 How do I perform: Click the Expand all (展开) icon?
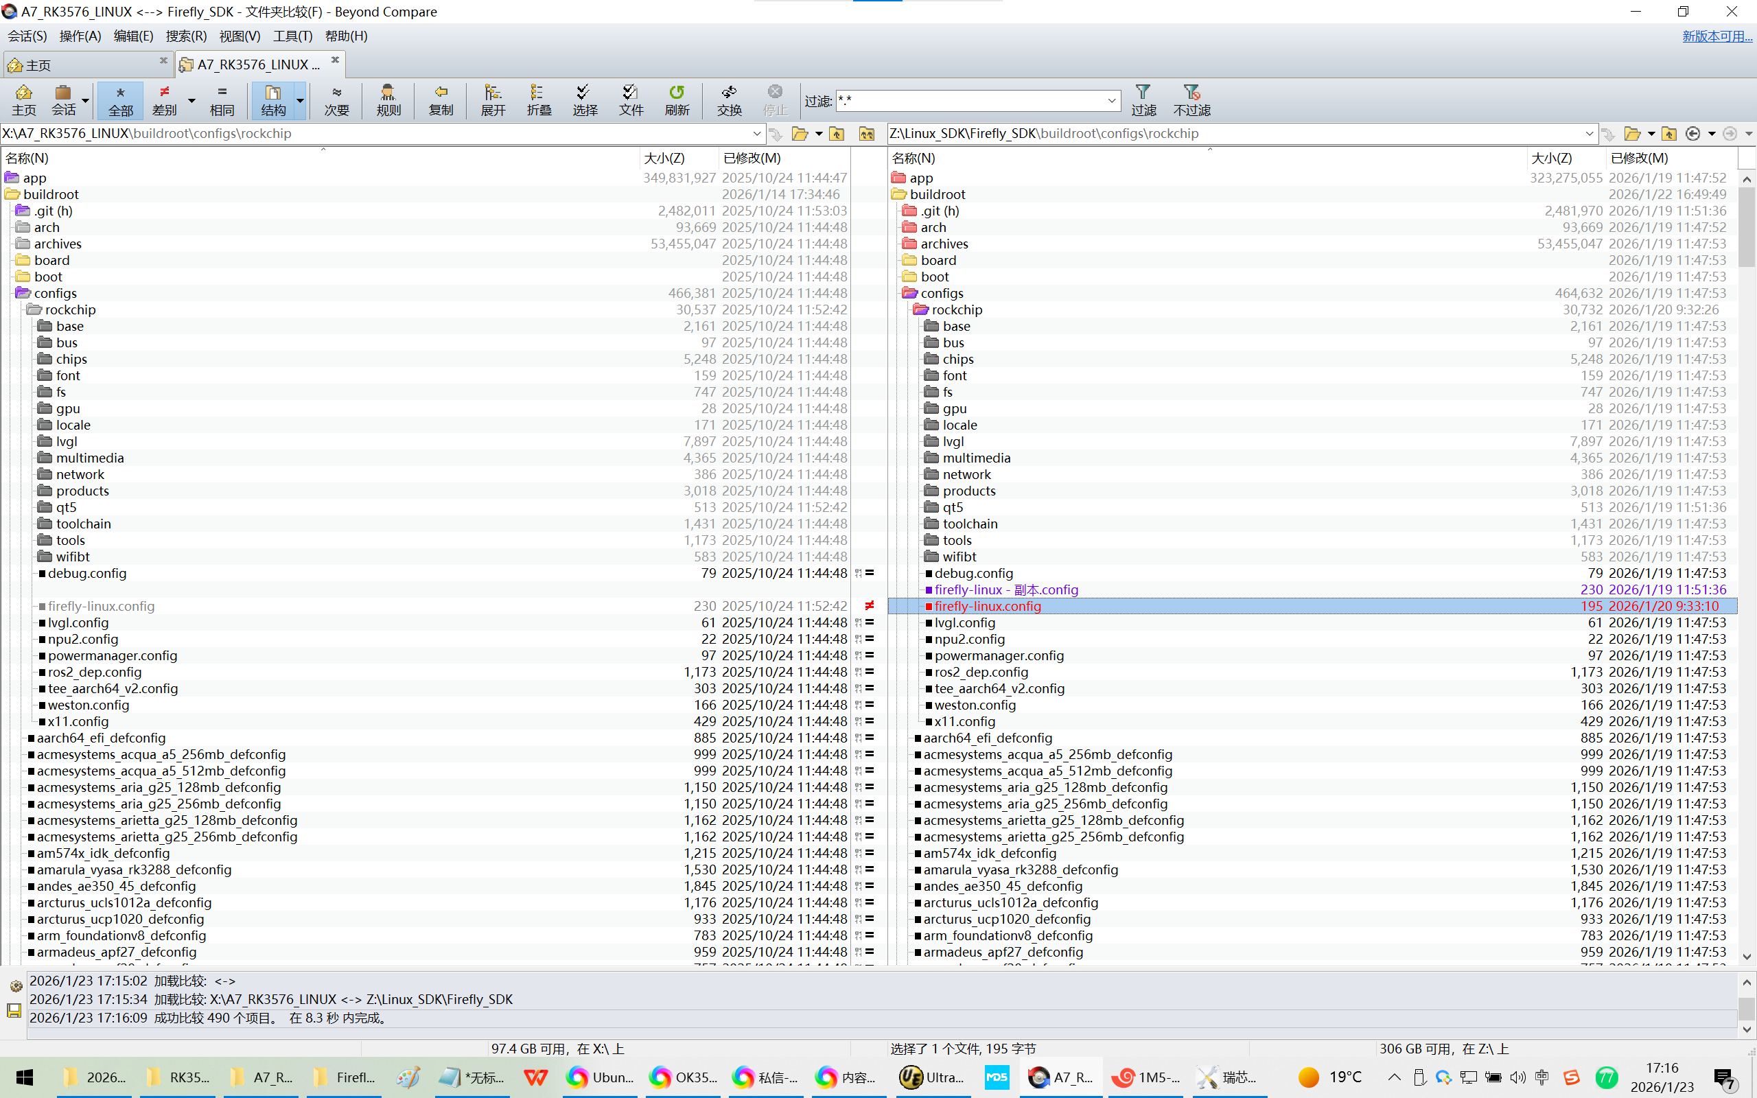[493, 100]
